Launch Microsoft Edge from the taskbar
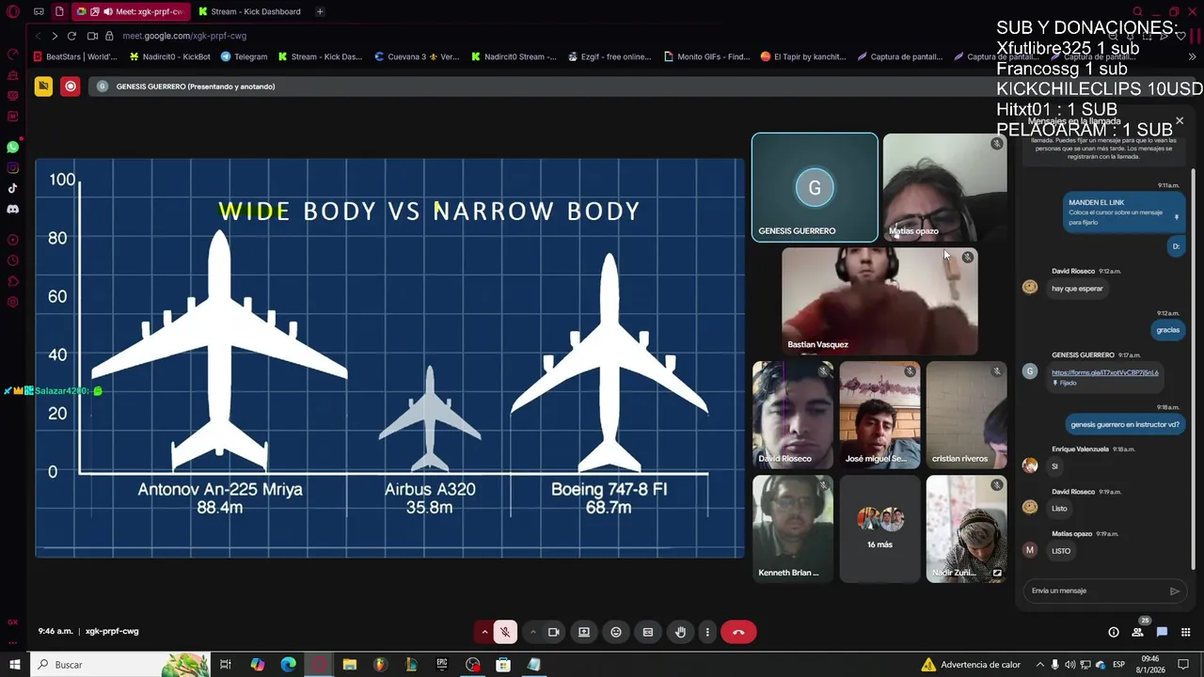This screenshot has width=1204, height=677. click(x=289, y=665)
